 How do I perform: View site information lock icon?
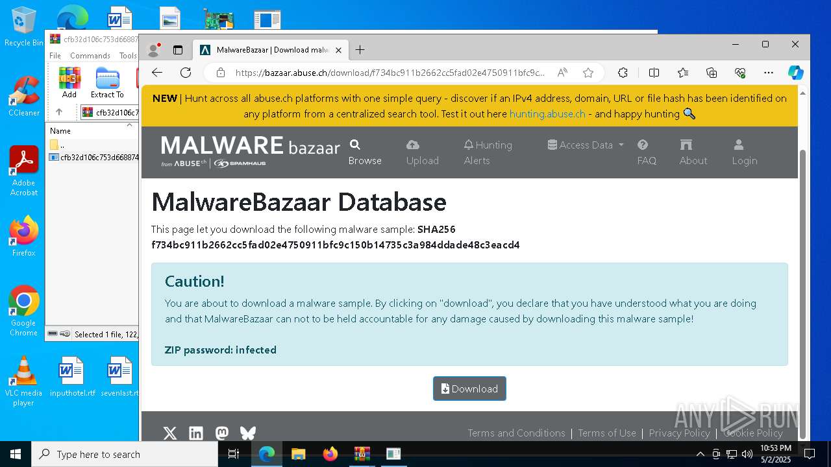221,73
